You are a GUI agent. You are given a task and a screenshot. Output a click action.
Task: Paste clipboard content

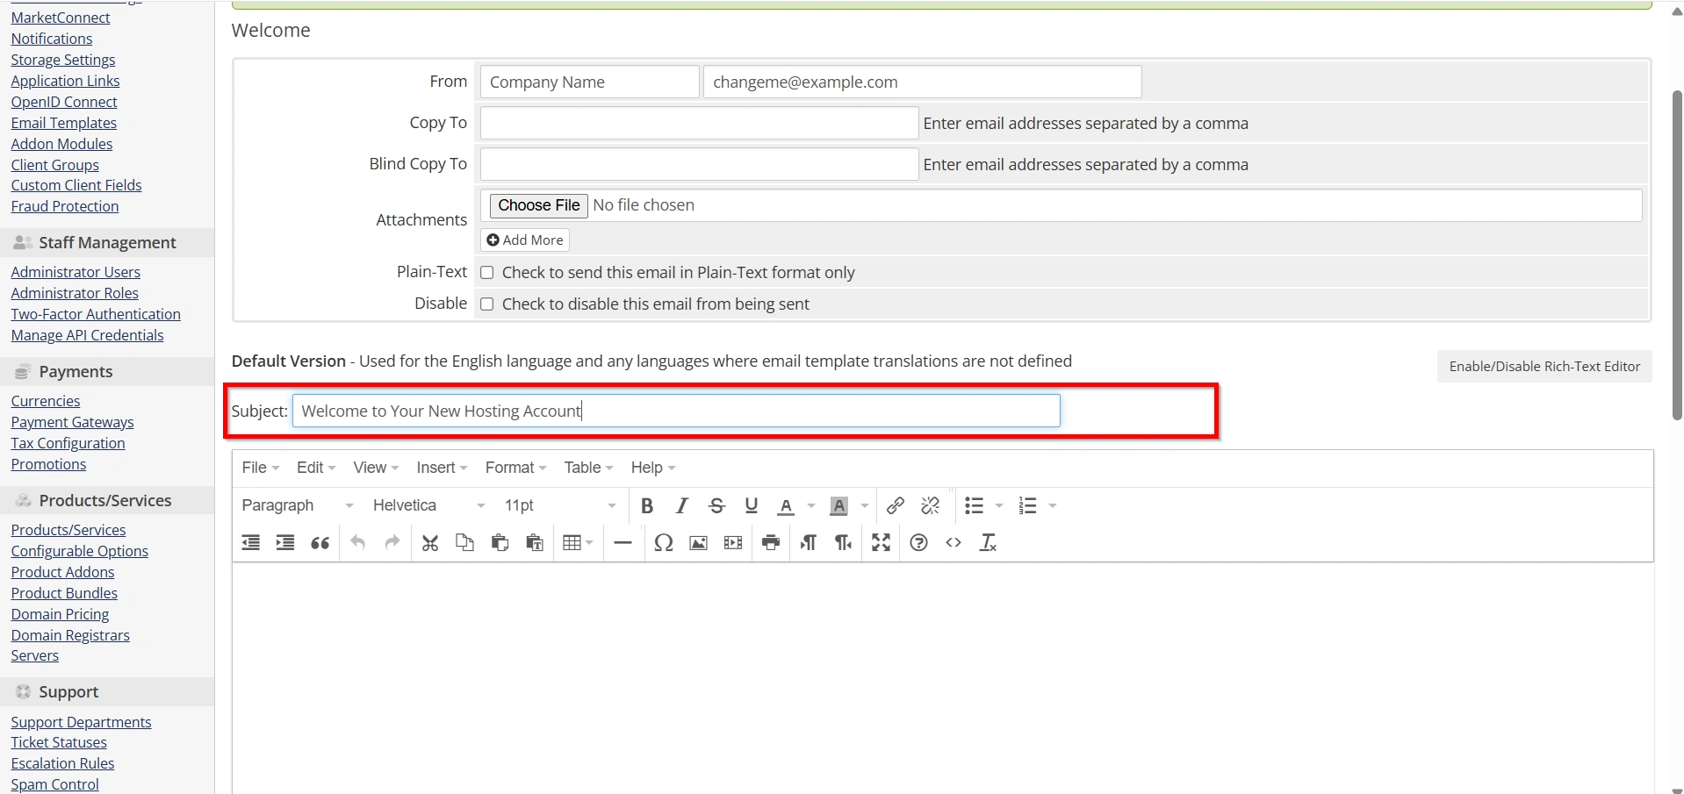coord(500,543)
